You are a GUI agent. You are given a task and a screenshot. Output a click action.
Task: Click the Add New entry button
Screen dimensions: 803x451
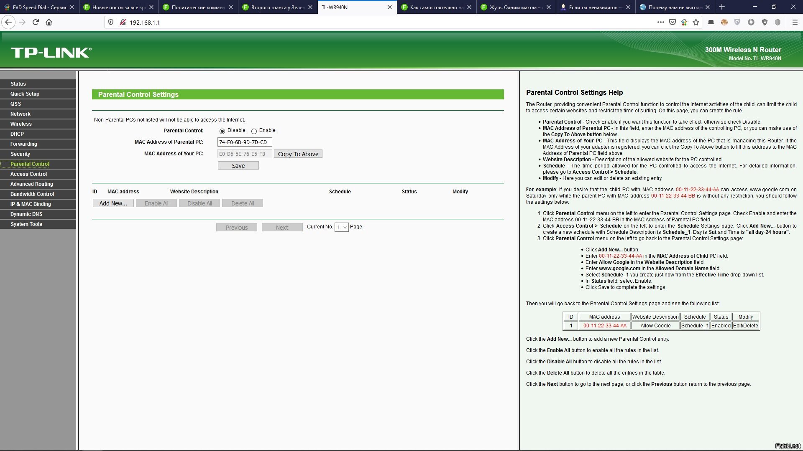coord(113,203)
